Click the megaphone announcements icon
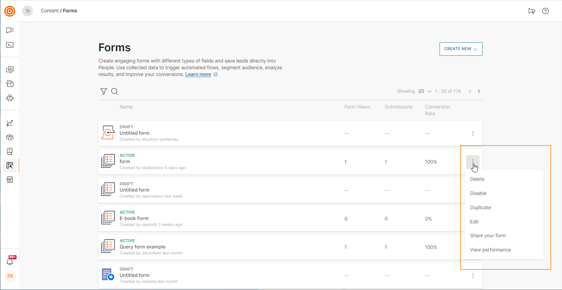This screenshot has width=562, height=290. [532, 11]
